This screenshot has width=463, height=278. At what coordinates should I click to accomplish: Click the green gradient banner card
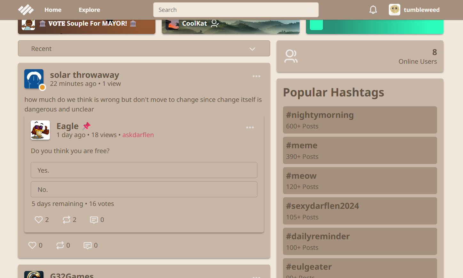coord(374,27)
